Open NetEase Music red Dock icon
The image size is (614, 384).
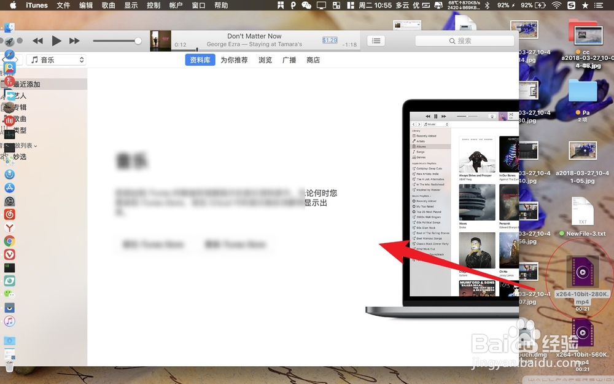coord(9,214)
